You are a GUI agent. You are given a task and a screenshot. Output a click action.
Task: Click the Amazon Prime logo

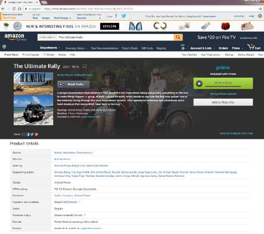pos(15,37)
